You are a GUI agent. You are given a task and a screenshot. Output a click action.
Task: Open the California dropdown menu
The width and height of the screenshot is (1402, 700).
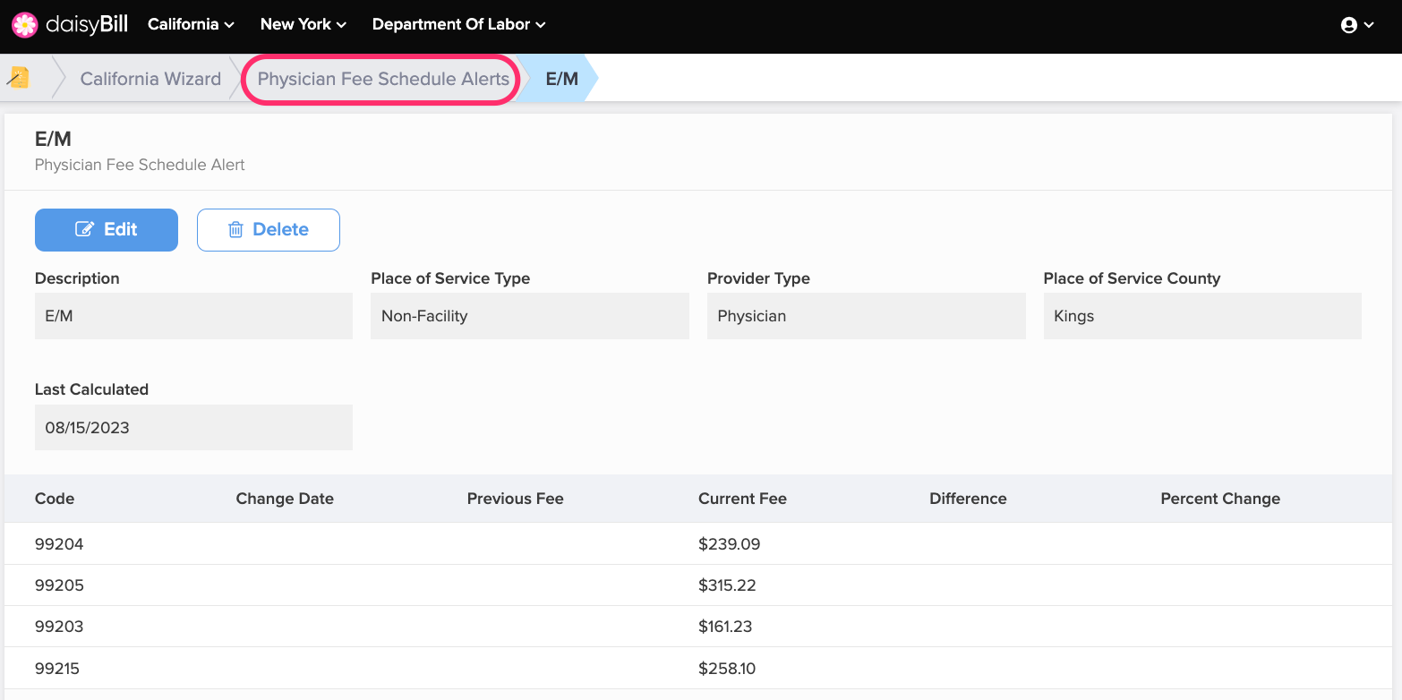[191, 25]
